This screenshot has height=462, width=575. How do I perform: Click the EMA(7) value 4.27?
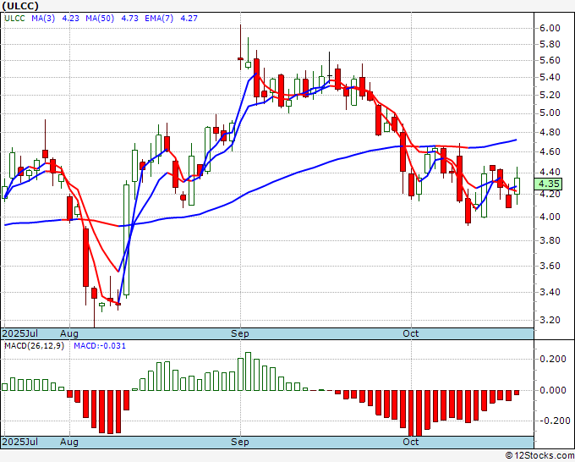coord(189,18)
